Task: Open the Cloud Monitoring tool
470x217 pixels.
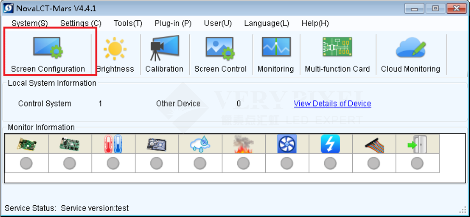Action: [x=411, y=53]
